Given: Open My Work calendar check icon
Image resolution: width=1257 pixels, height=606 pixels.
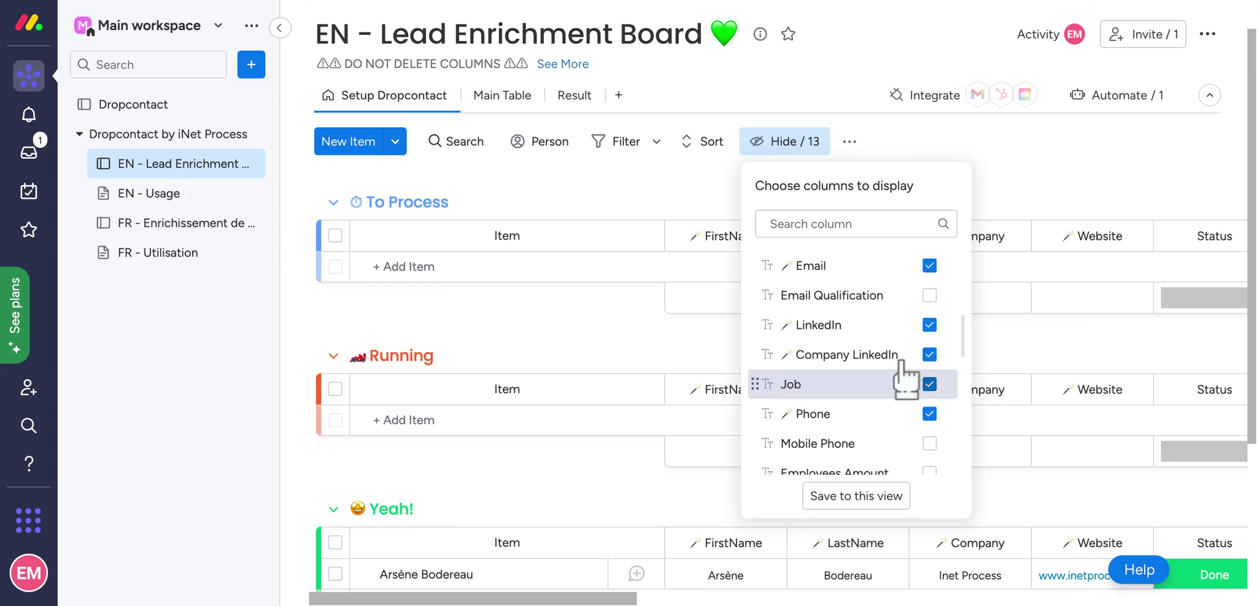Looking at the screenshot, I should point(28,191).
